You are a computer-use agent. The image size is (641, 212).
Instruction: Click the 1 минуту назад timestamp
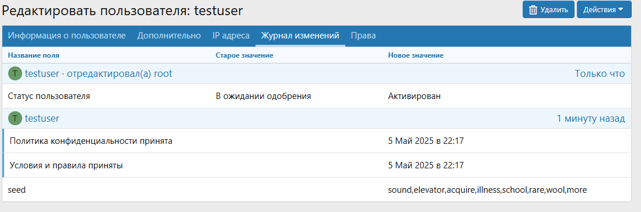pos(591,118)
